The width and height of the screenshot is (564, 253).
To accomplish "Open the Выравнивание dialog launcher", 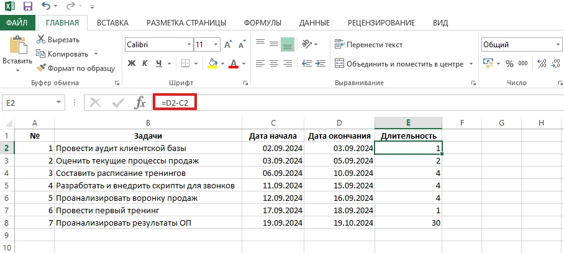I will point(473,83).
